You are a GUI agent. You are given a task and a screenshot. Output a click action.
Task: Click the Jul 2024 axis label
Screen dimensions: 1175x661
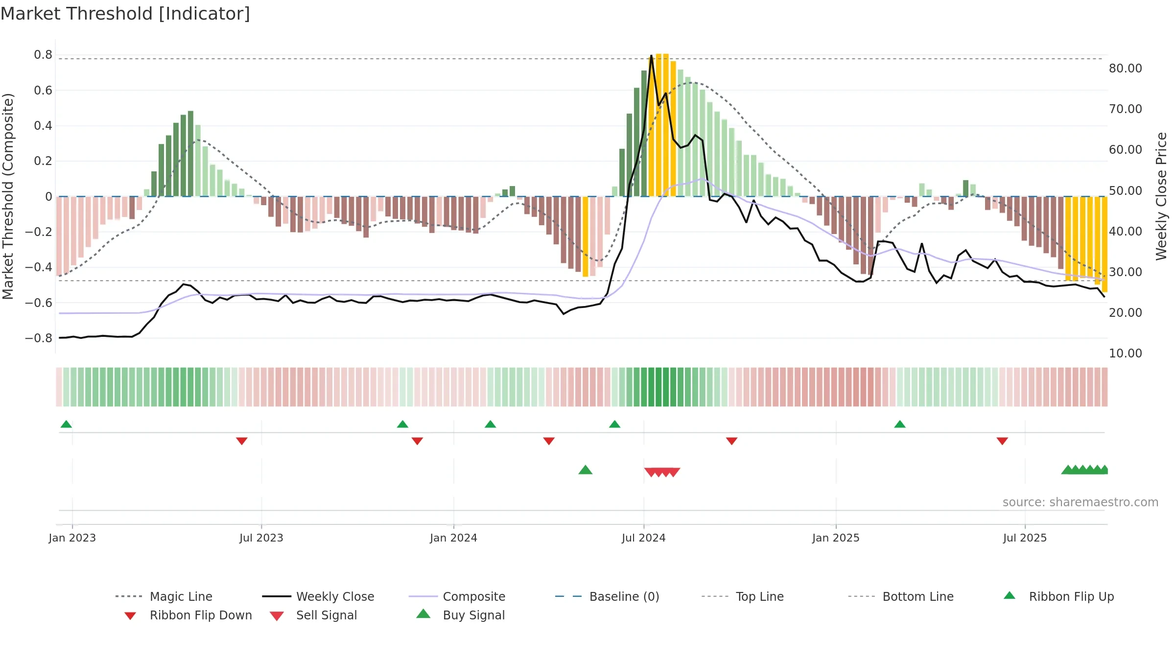tap(644, 538)
